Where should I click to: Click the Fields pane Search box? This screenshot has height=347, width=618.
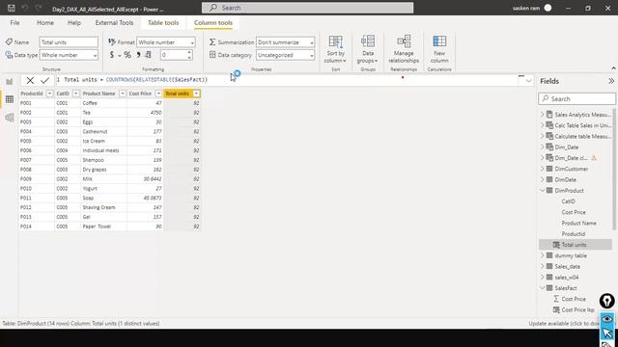[576, 98]
